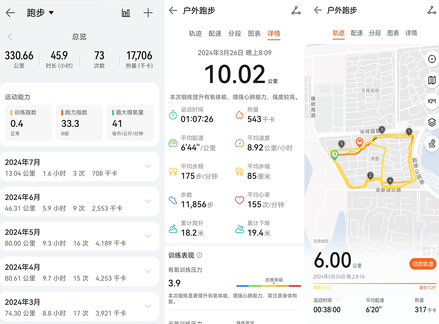Viewport: 439px width, 324px height.
Task: Tap the route location pin icon
Action: (x=432, y=143)
